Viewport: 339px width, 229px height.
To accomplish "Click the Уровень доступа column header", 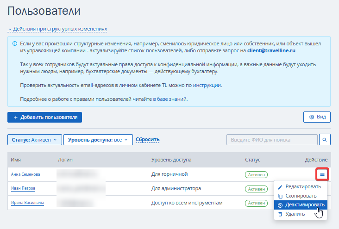I will [x=171, y=160].
